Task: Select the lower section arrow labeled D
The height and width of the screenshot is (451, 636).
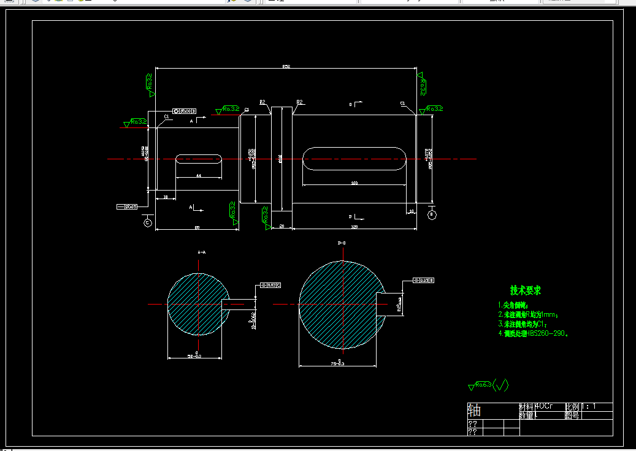Action: (356, 217)
